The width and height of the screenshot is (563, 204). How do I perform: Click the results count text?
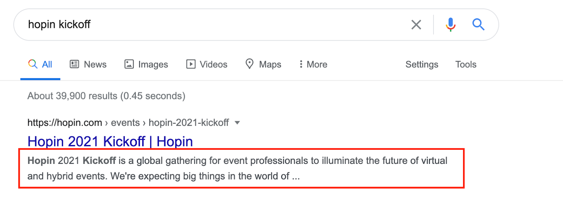[106, 96]
